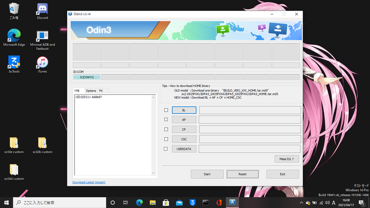Viewport: 370px width, 208px height.
Task: Click the 0:[COM11] port indicator
Action: 87,77
